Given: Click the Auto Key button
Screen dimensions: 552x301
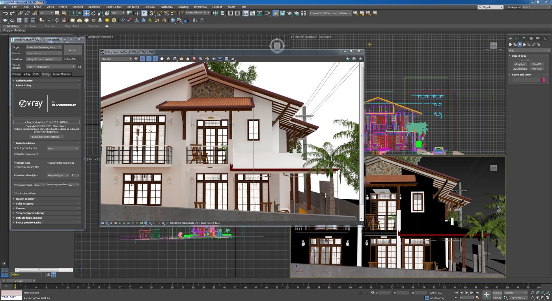Looking at the screenshot, I should 497,293.
